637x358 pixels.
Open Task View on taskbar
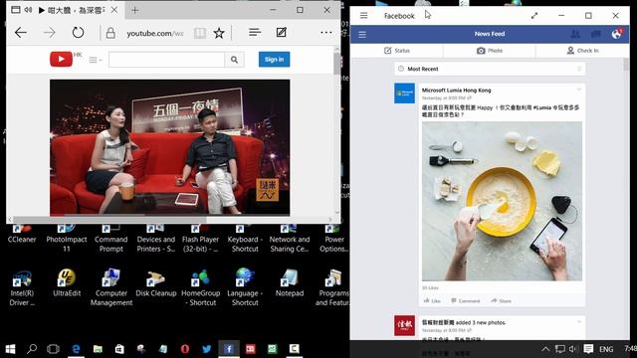[53, 349]
